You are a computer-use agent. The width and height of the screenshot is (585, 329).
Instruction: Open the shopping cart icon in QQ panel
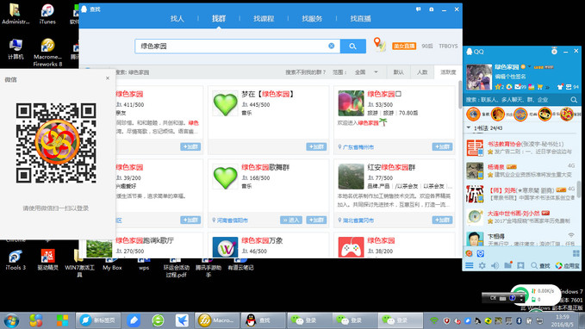coord(540,87)
